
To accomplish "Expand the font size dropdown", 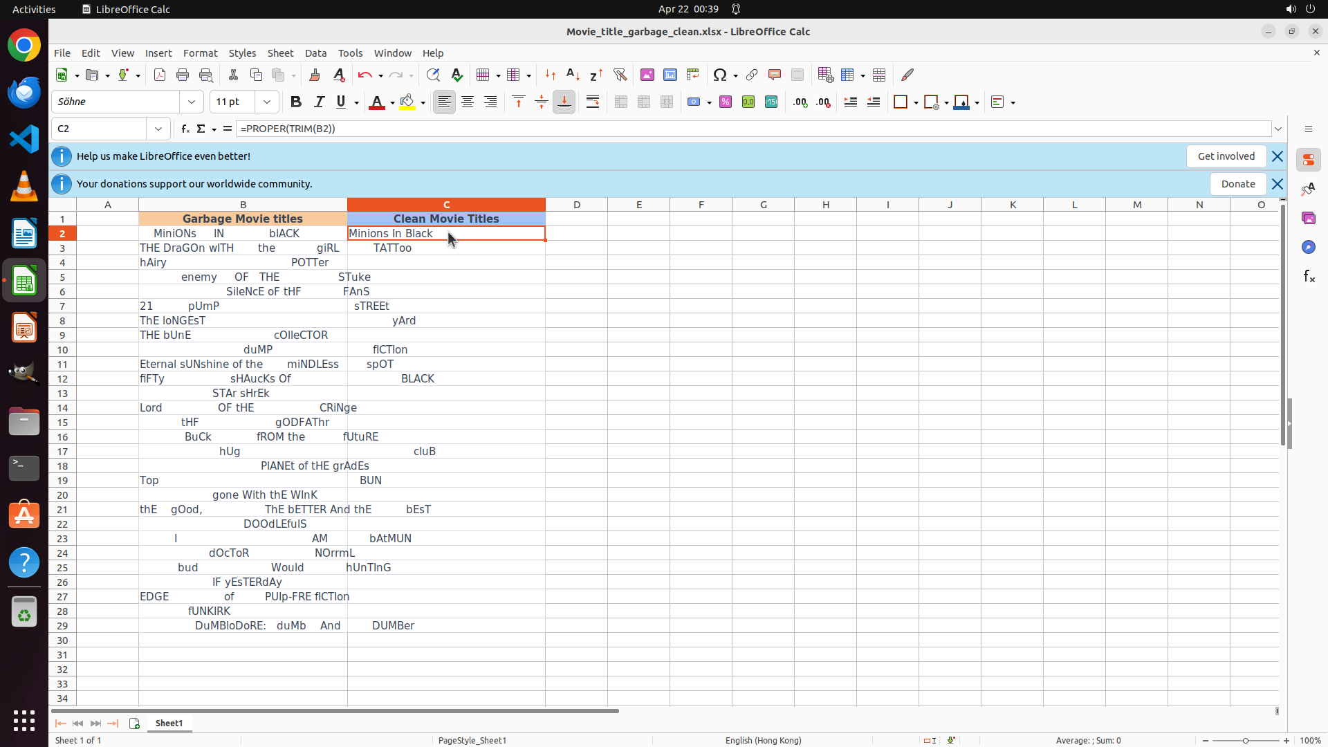I will point(267,102).
